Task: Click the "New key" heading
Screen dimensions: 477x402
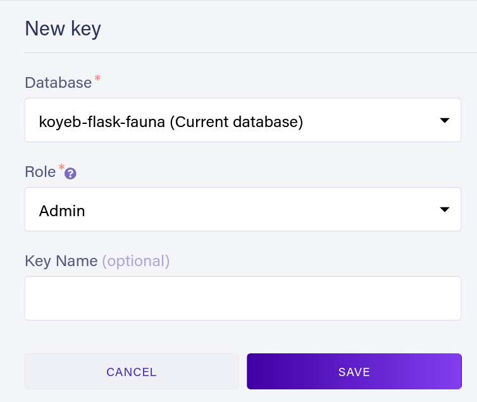Action: point(63,29)
